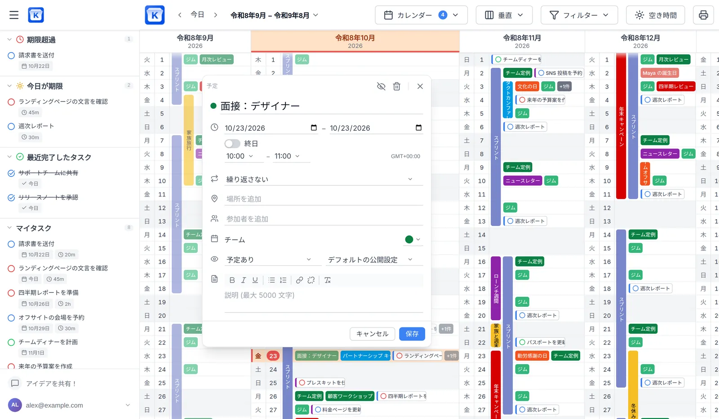
Task: Collapse マイタスク section
Action: click(x=9, y=228)
